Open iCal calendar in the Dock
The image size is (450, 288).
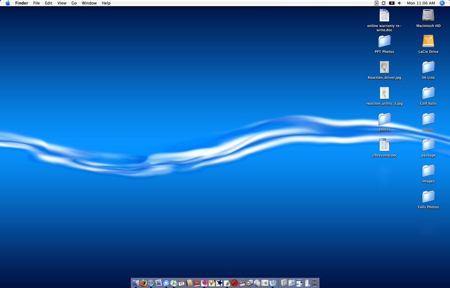pyautogui.click(x=181, y=283)
